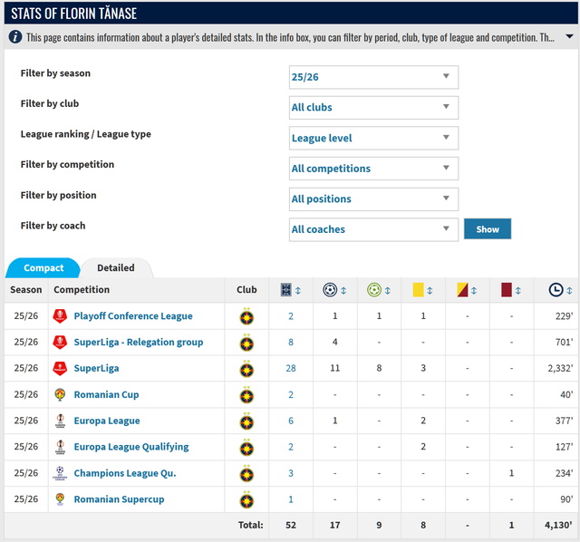
Task: Click the Romanian Cup trophy icon
Action: point(60,394)
